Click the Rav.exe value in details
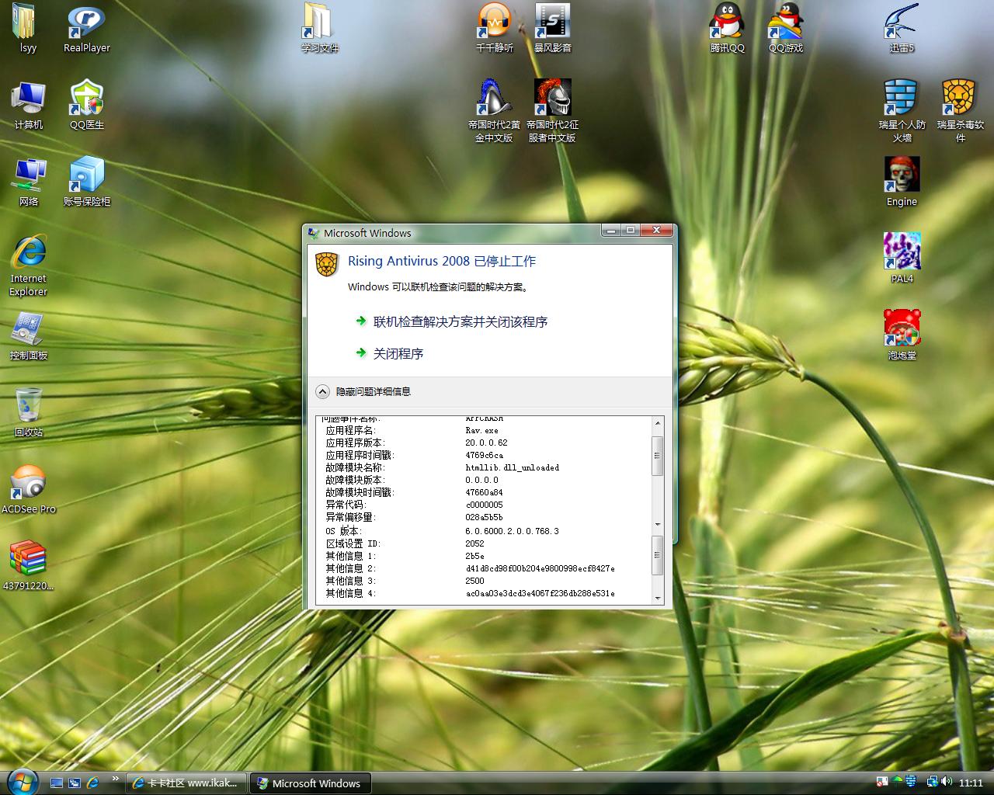 tap(481, 430)
